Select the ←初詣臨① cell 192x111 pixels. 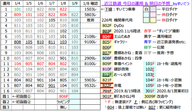21,96
